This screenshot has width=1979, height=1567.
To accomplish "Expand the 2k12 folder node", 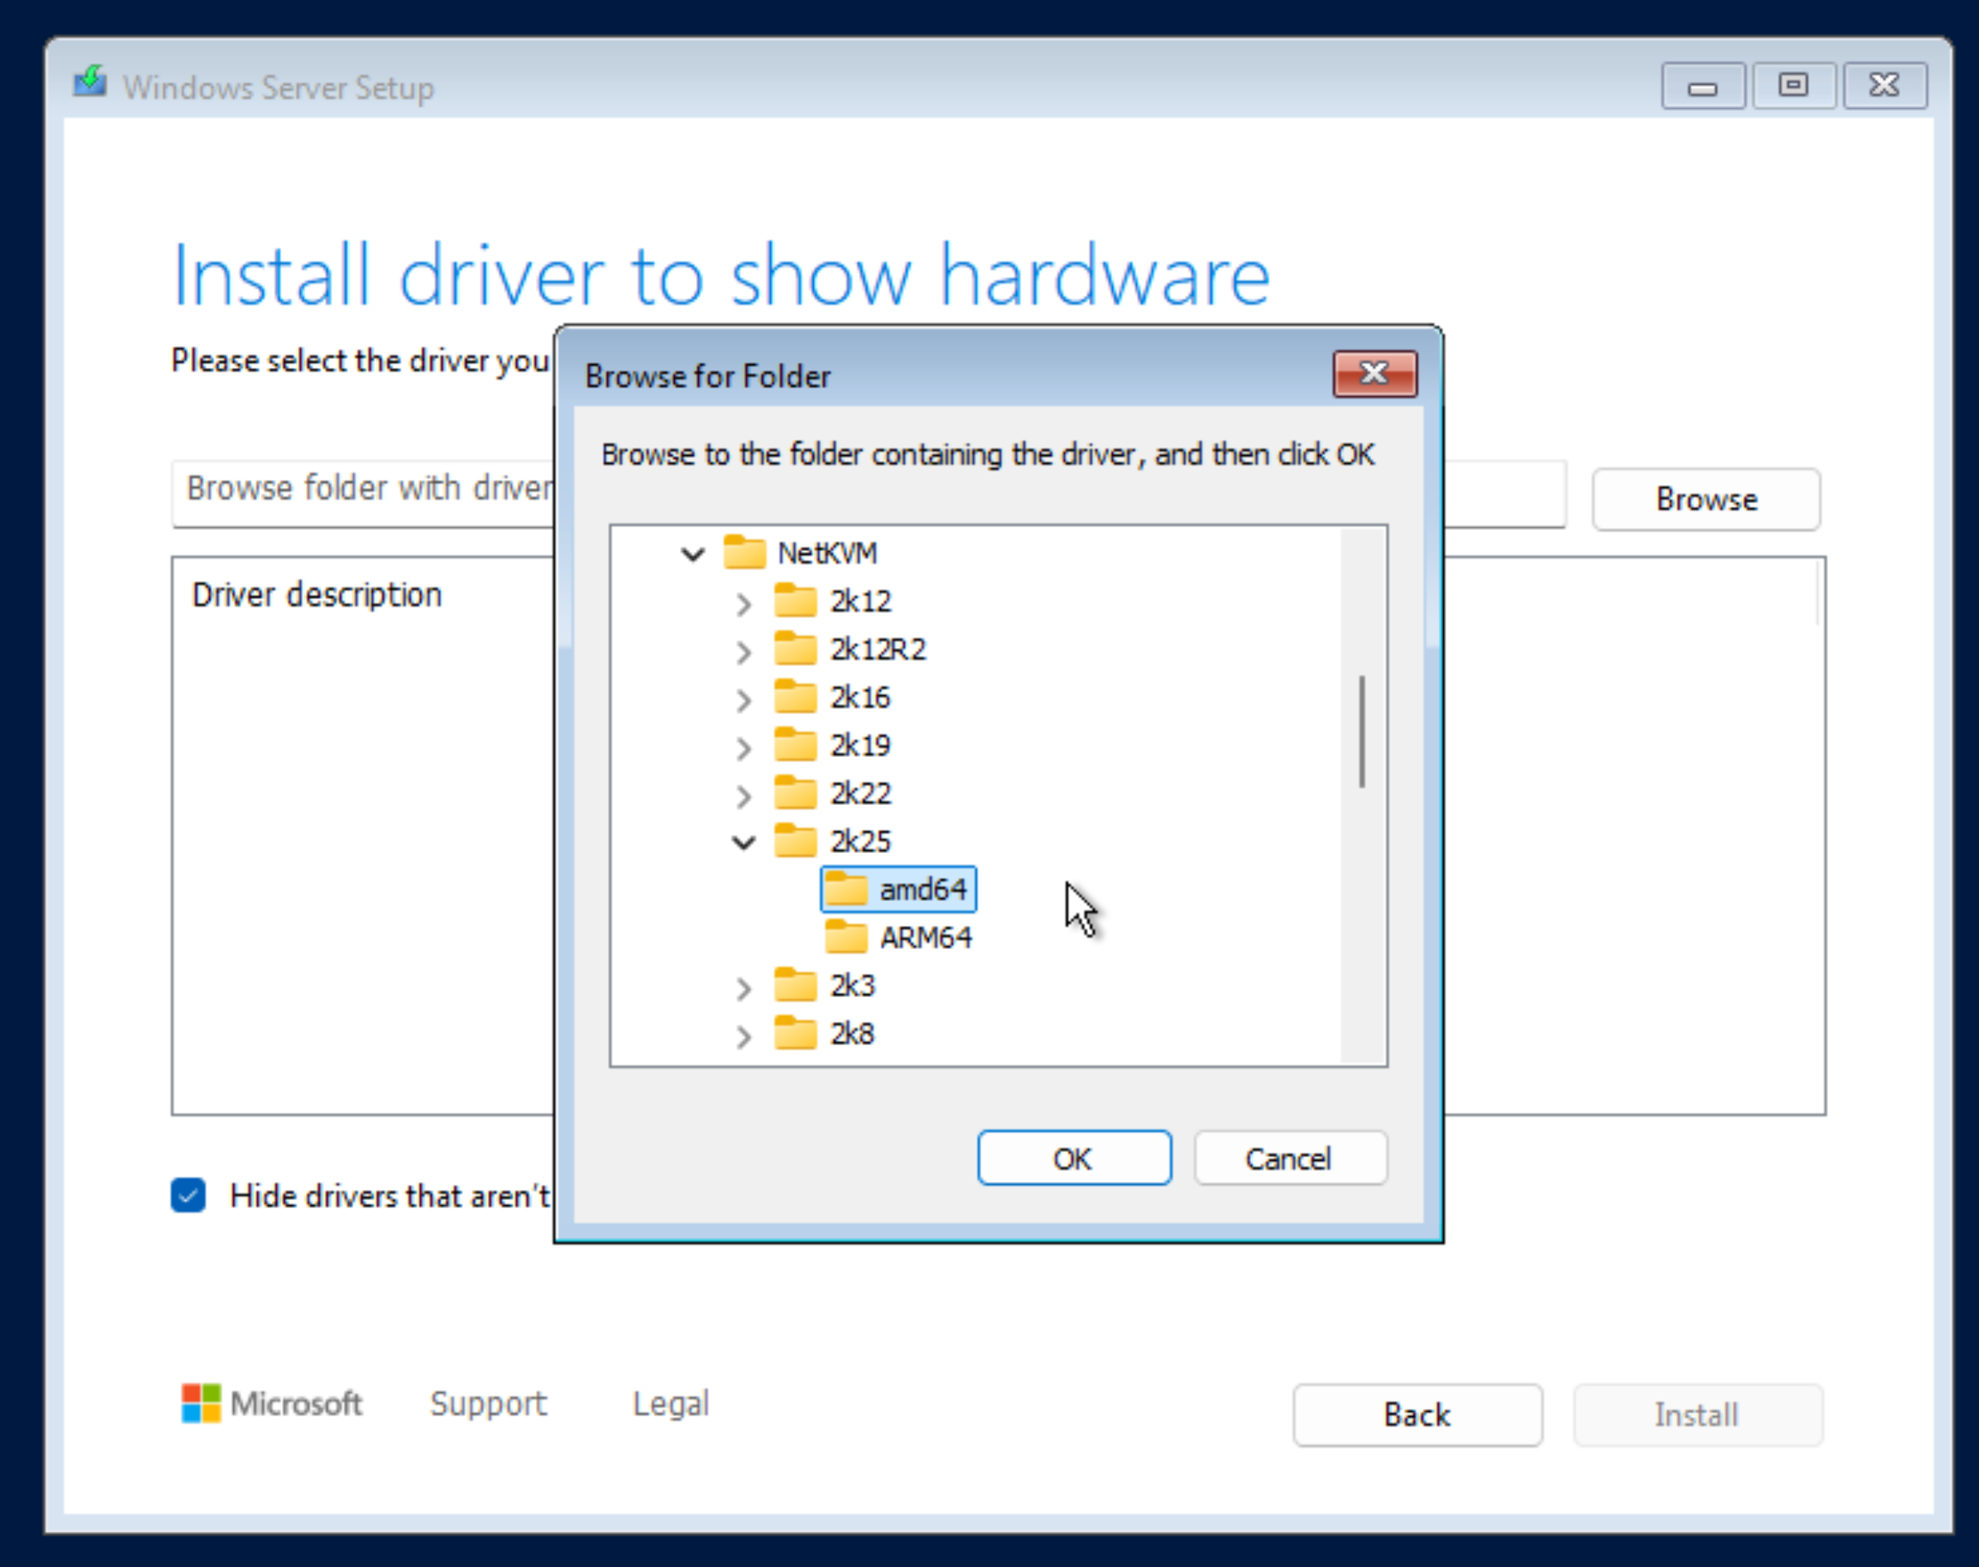I will [x=743, y=603].
